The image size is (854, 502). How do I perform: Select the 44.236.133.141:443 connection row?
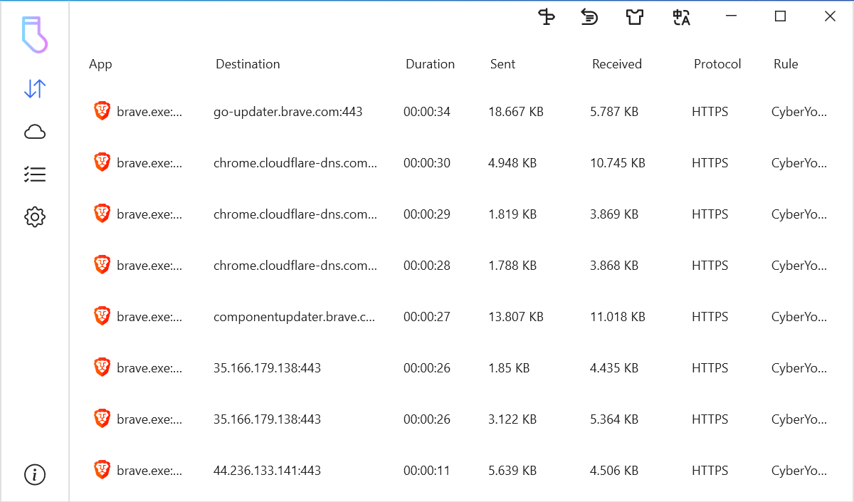pyautogui.click(x=267, y=471)
